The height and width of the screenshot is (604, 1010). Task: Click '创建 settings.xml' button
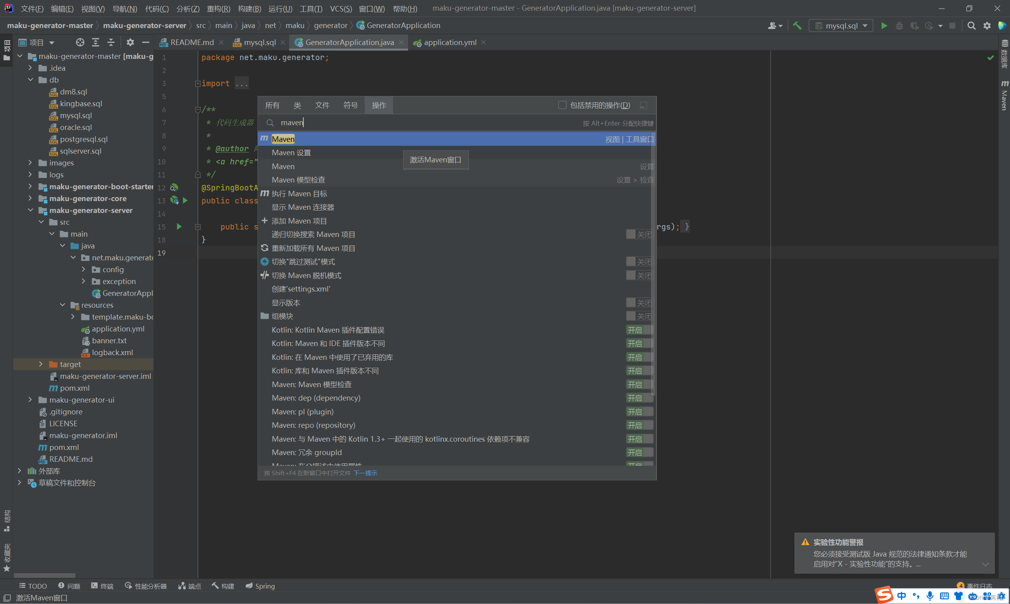(301, 289)
